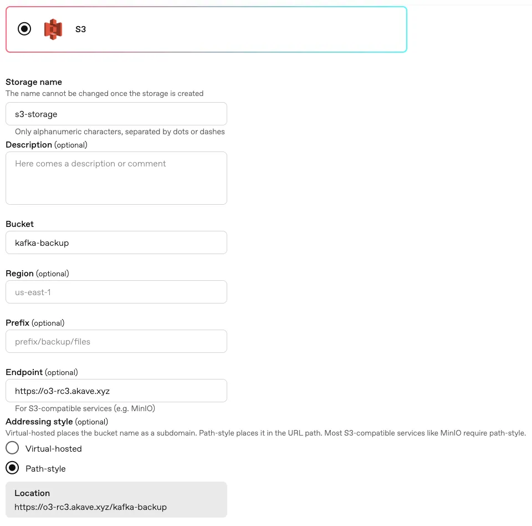Viewport: 532px width, 526px height.
Task: Click the S3 bucket service icon
Action: pos(54,29)
